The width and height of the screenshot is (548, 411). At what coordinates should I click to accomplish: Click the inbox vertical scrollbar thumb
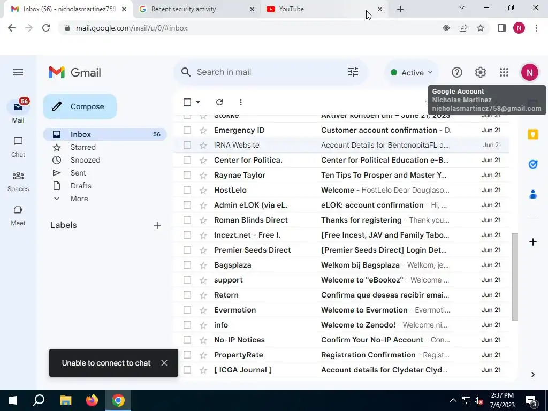[x=514, y=277]
